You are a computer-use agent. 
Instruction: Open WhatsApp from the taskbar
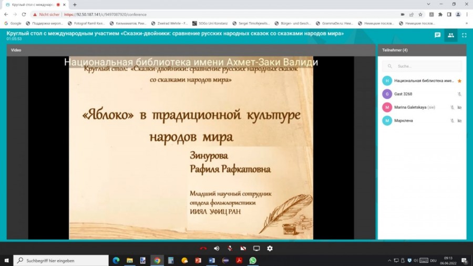pos(253,260)
